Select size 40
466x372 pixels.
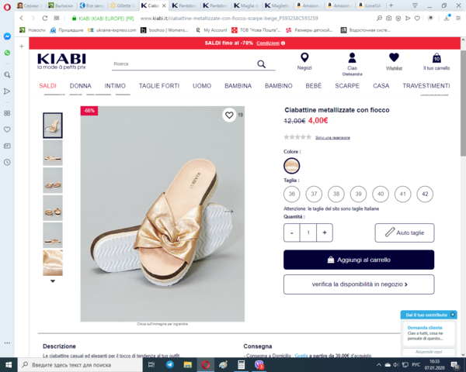tap(381, 194)
